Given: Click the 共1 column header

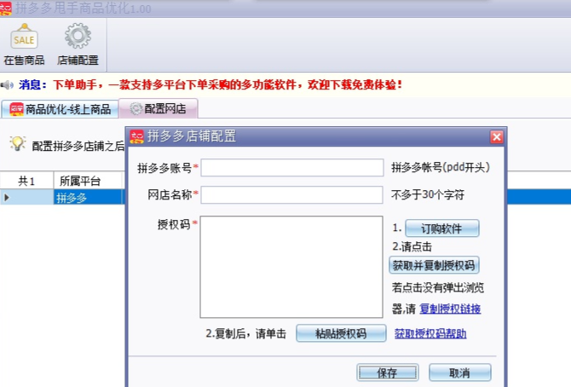Looking at the screenshot, I should click(26, 181).
